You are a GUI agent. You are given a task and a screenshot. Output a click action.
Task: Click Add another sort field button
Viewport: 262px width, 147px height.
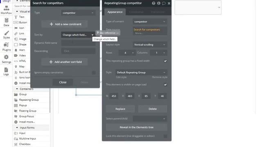[65, 62]
